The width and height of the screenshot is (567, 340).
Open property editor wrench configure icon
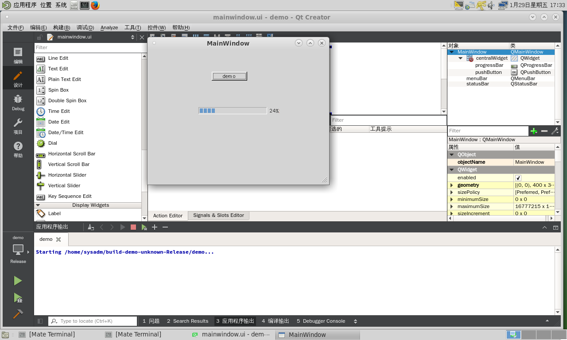[555, 131]
